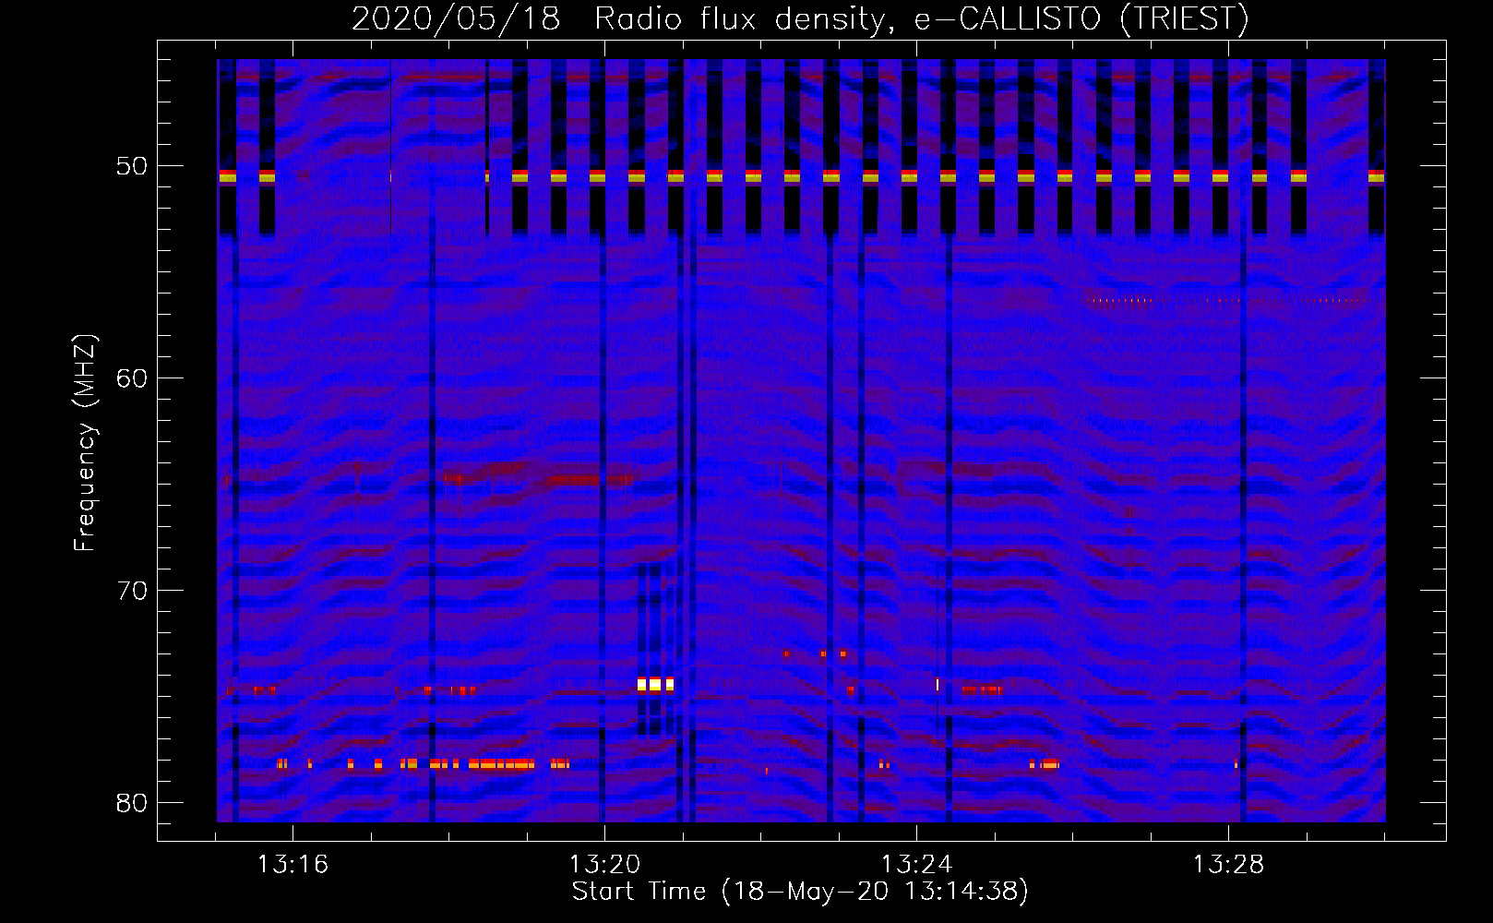The width and height of the screenshot is (1493, 923).
Task: Click the 13:28 time tick label
Action: pyautogui.click(x=1228, y=865)
